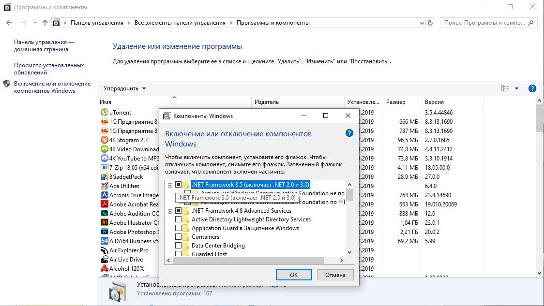544x306 pixels.
Task: Click Все элементы панели управления breadcrumb
Action: 180,23
